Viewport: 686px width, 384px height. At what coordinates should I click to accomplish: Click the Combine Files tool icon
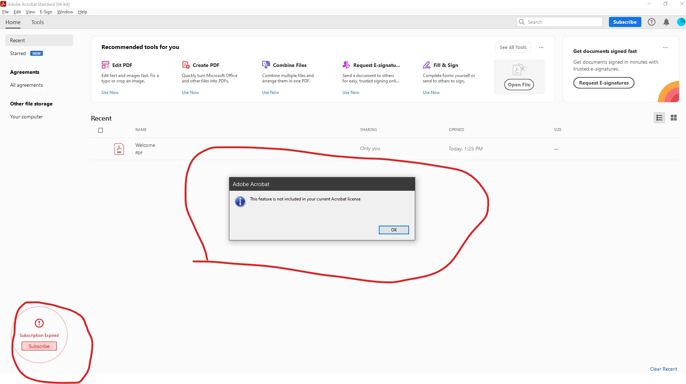point(266,65)
